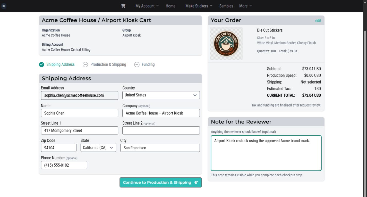This screenshot has width=367, height=197.
Task: Click the green Shipping Address checkmark icon
Action: [41, 64]
